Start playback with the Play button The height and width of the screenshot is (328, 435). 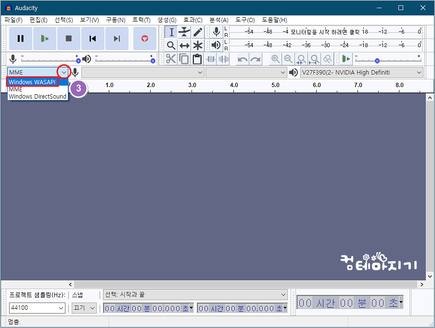(45, 38)
